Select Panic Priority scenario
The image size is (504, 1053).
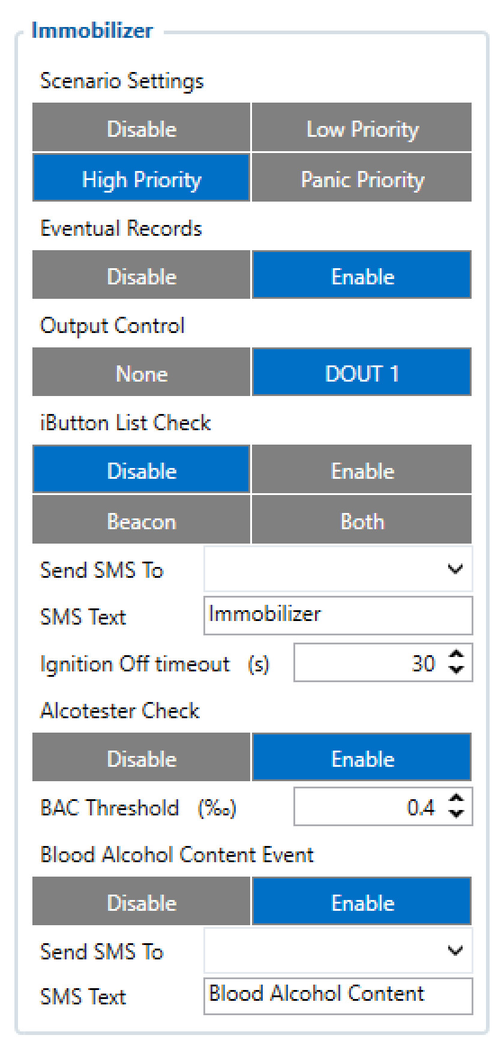pyautogui.click(x=362, y=178)
